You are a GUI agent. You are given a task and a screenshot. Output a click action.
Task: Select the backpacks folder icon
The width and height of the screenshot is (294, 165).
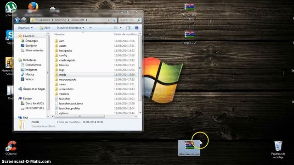point(57,50)
